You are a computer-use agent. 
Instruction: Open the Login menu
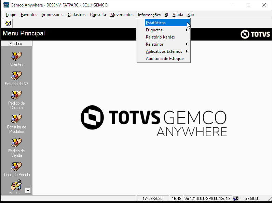[11, 15]
